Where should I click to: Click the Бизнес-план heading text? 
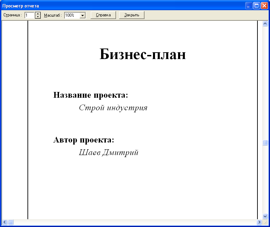click(x=142, y=54)
